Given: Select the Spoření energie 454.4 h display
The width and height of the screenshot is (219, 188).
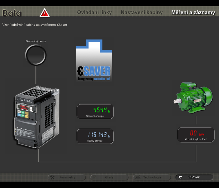Looking at the screenshot, I should [x=95, y=112].
